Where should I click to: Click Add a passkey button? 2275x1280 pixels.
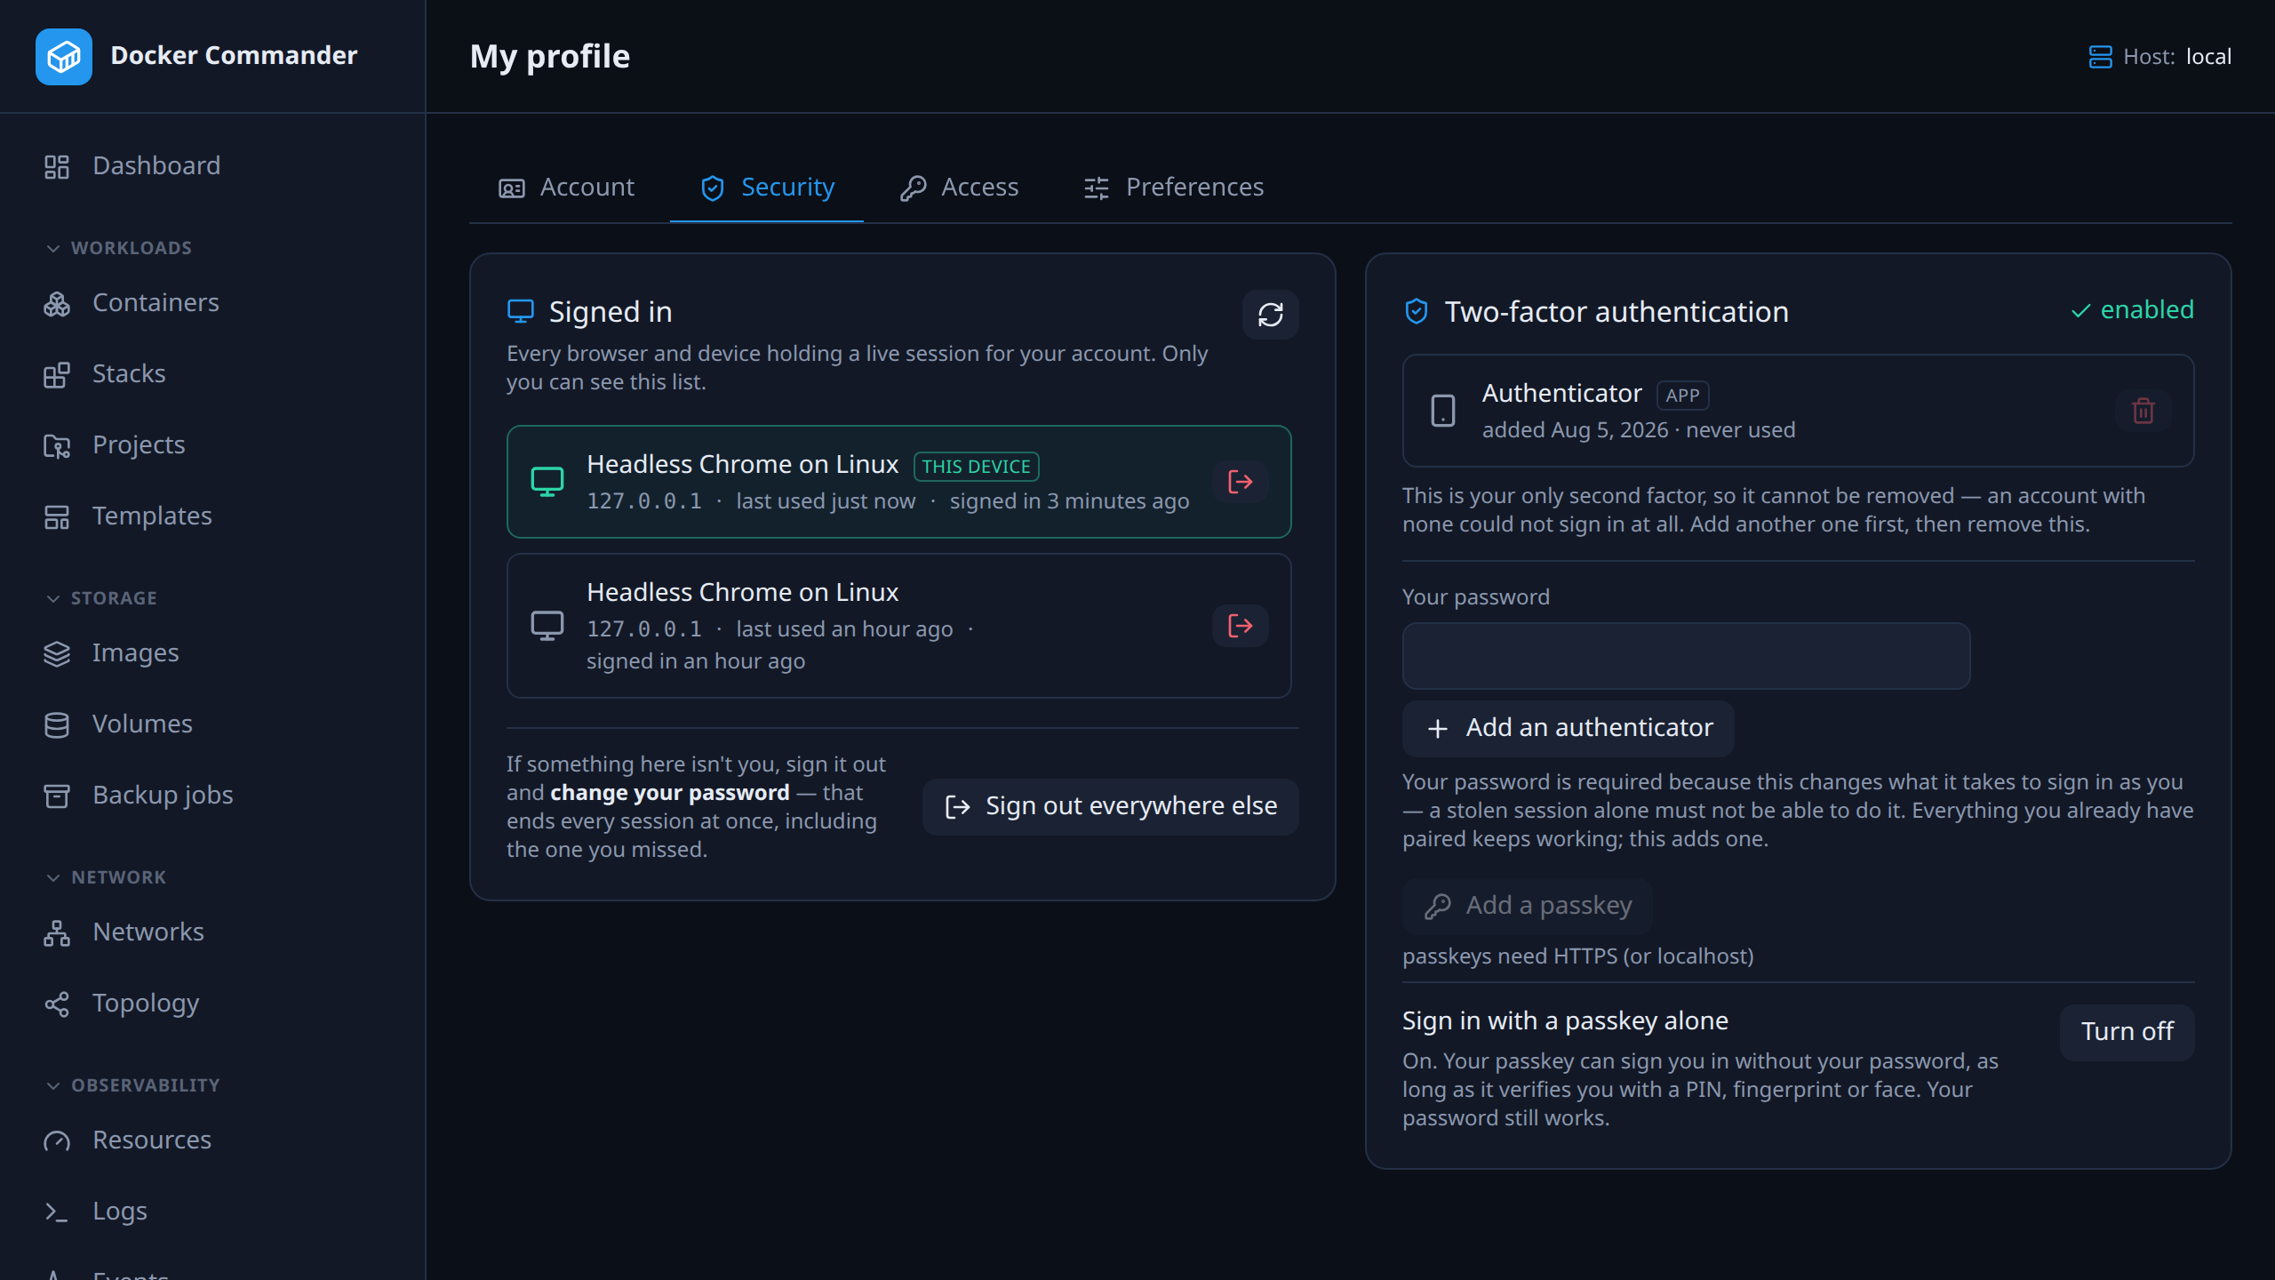pyautogui.click(x=1528, y=906)
